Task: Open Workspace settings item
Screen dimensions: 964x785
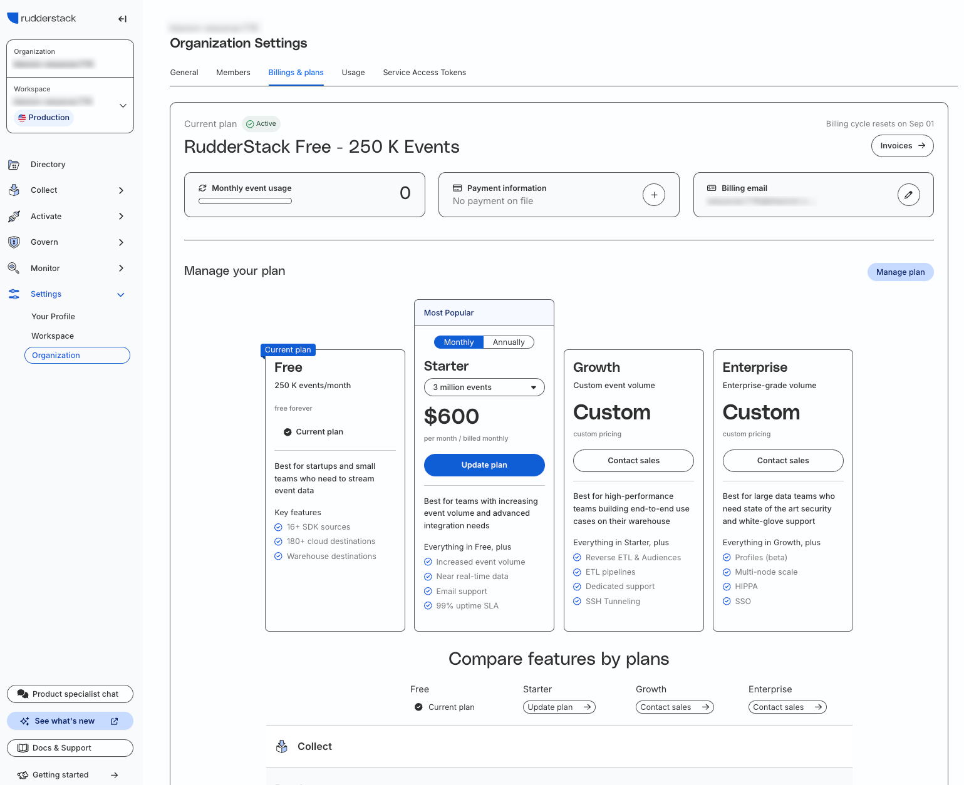Action: (x=53, y=336)
